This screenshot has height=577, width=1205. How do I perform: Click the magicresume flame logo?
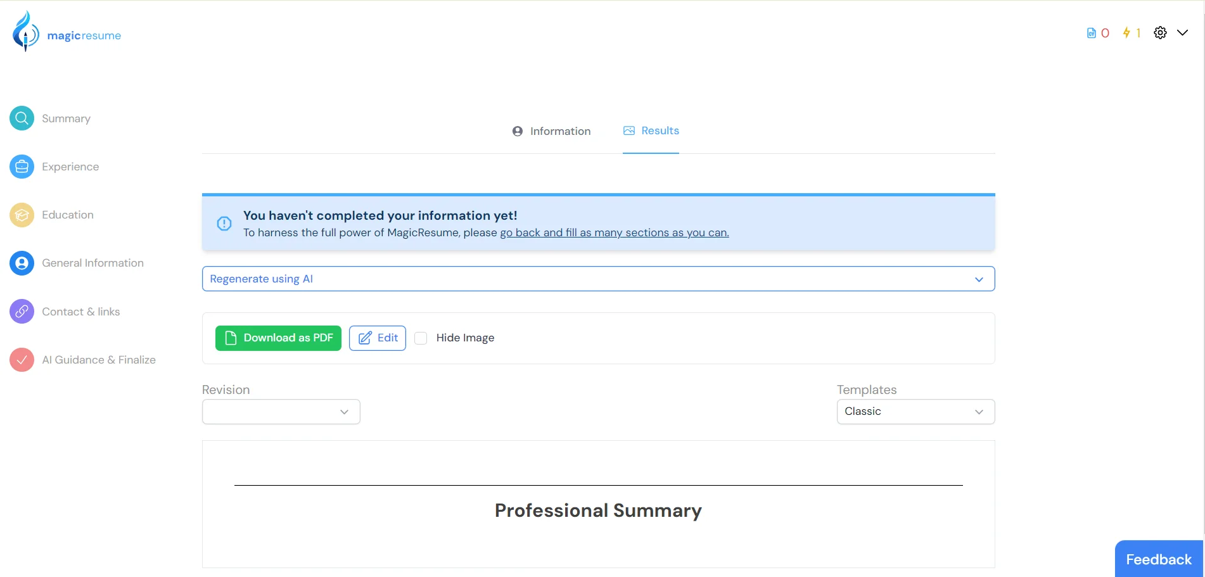tap(25, 32)
